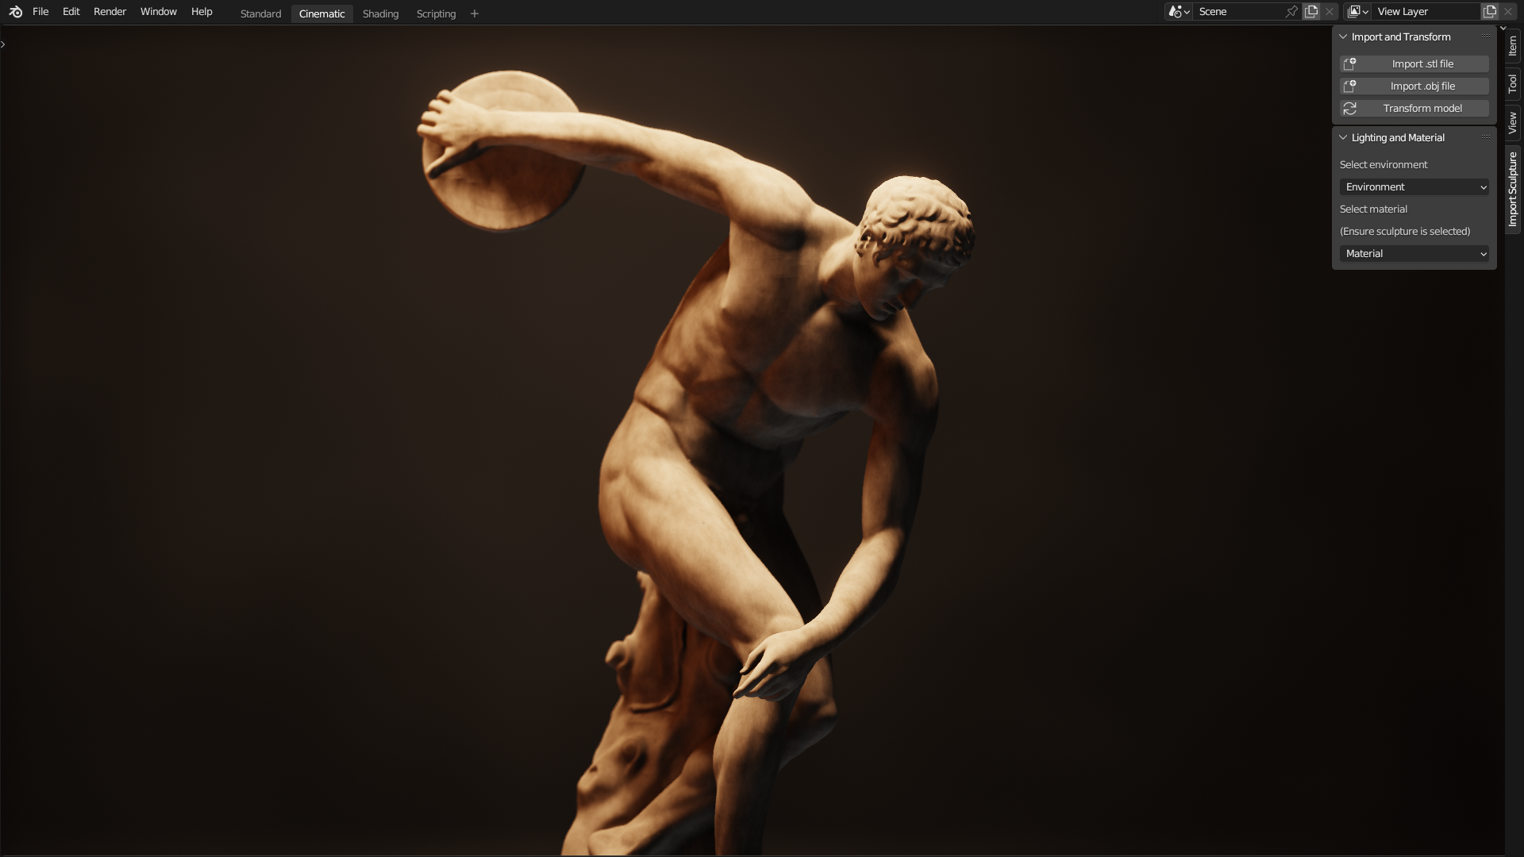
Task: Switch to the Shading workspace tab
Action: (x=380, y=13)
